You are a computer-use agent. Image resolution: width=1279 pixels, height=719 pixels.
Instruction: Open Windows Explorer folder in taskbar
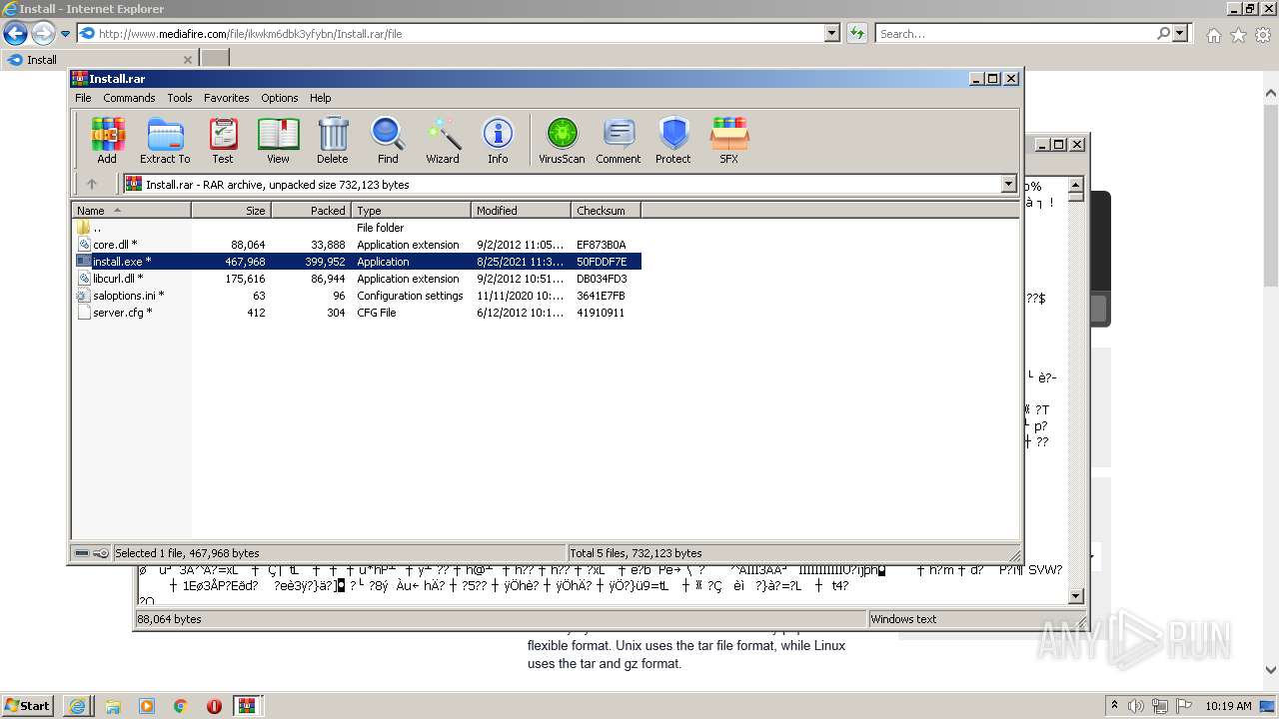112,706
